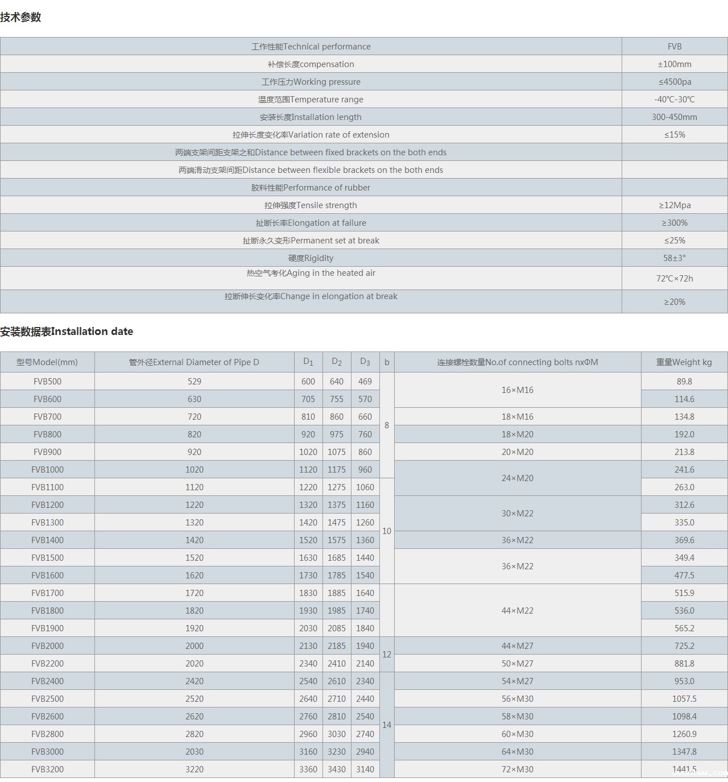Click the 型号Model(mm) column header
The height and width of the screenshot is (782, 728).
(x=47, y=362)
